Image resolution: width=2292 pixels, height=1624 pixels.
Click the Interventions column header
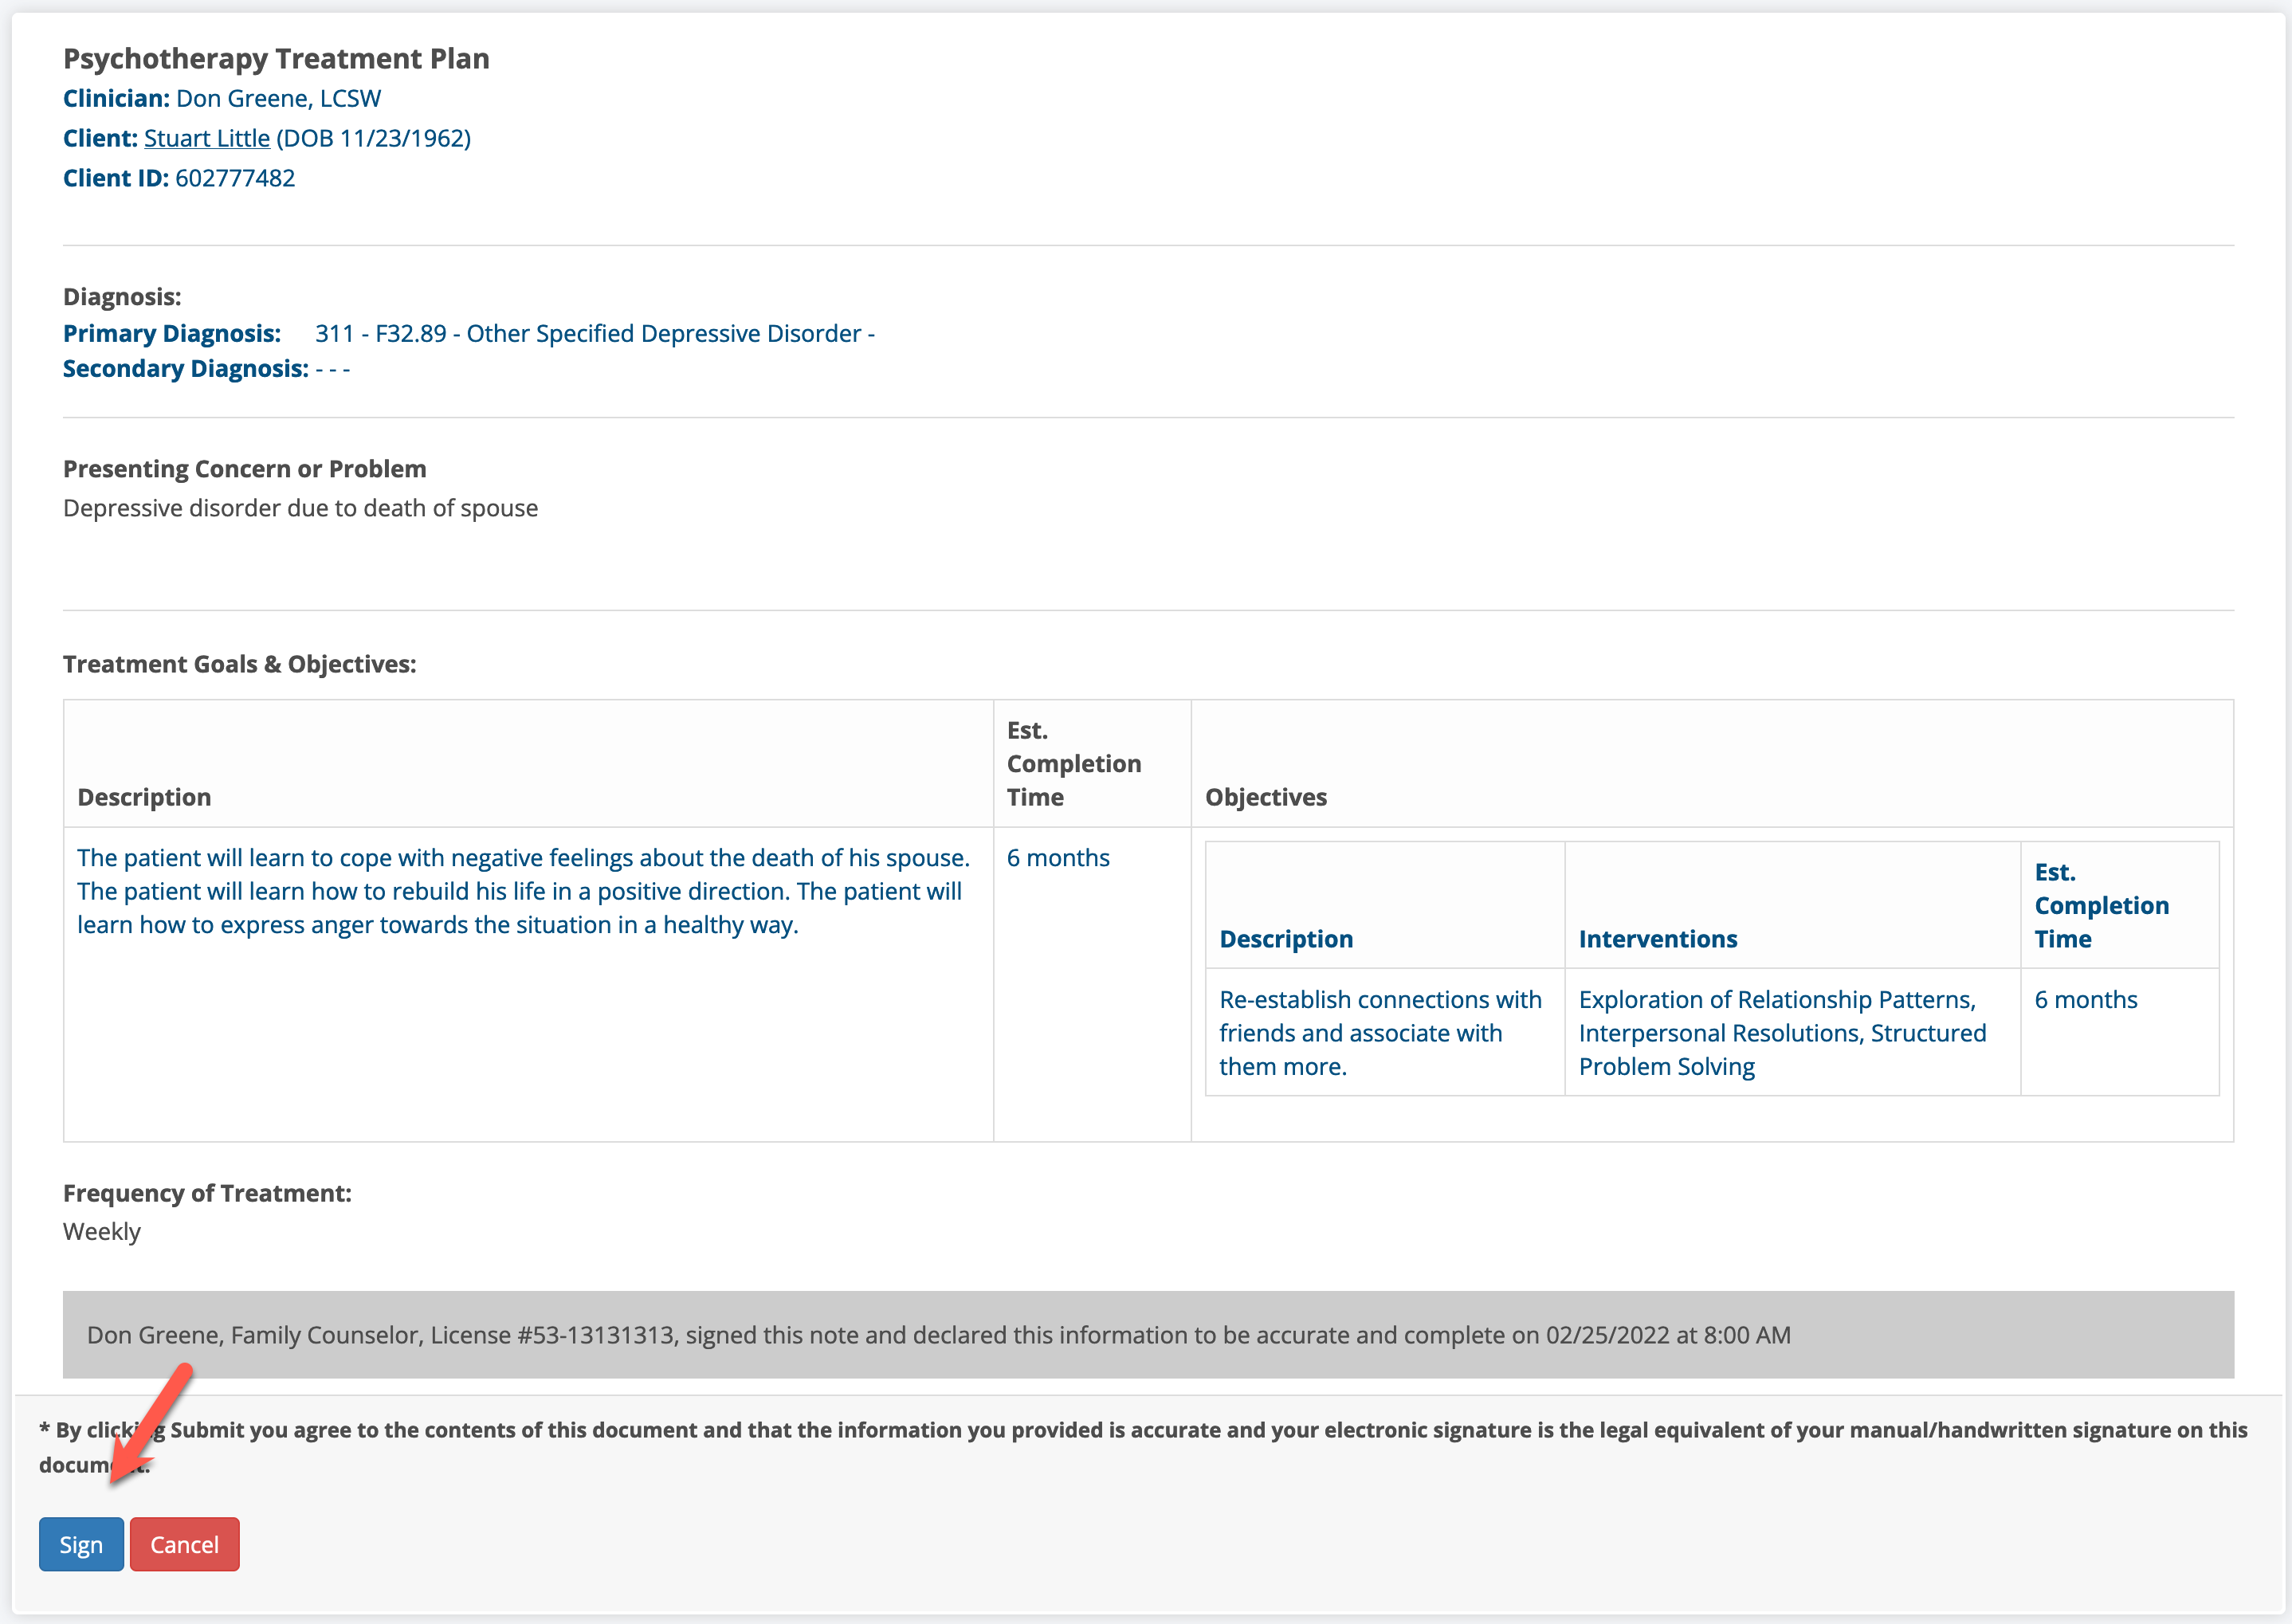[x=1657, y=939]
